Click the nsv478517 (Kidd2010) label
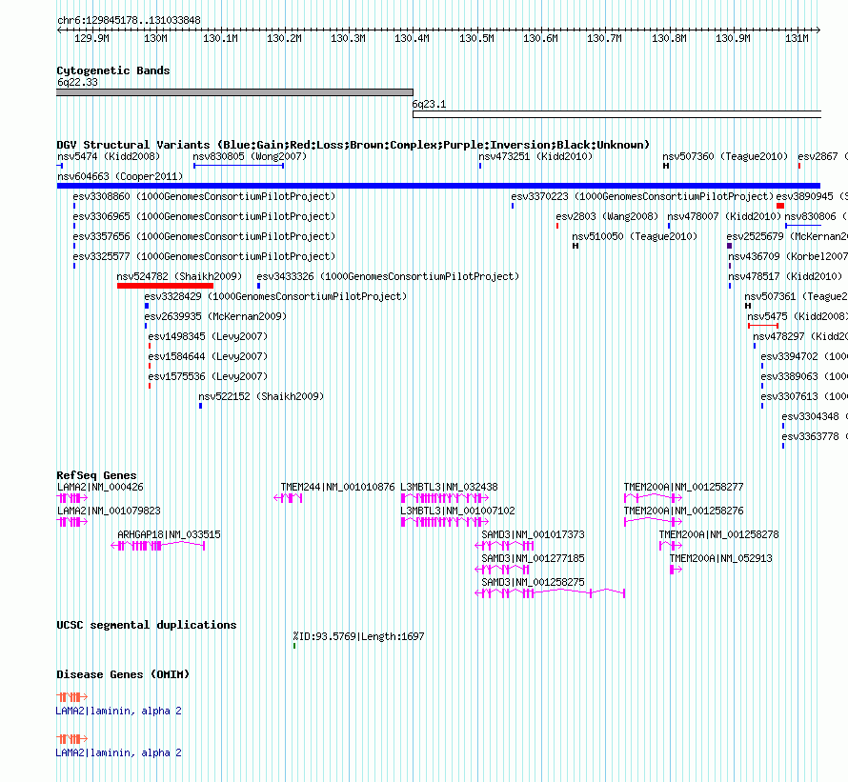The height and width of the screenshot is (782, 848). point(785,276)
